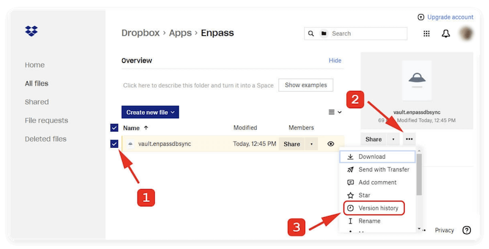489x249 pixels.
Task: Open the Privacy footer link
Action: [444, 230]
